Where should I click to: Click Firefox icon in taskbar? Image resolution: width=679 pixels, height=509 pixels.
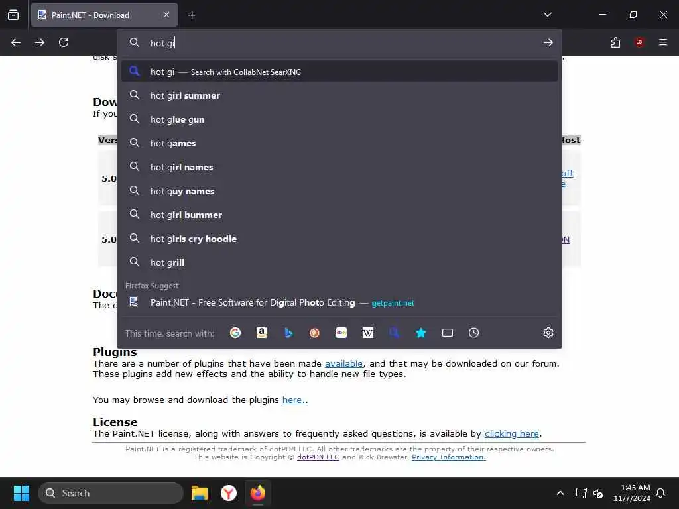pos(258,493)
